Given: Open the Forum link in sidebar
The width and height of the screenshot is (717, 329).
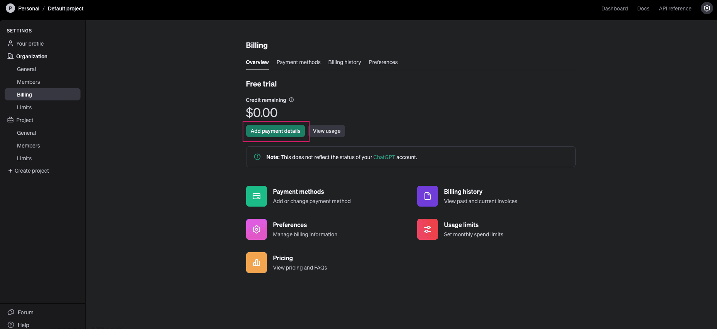Looking at the screenshot, I should 26,312.
